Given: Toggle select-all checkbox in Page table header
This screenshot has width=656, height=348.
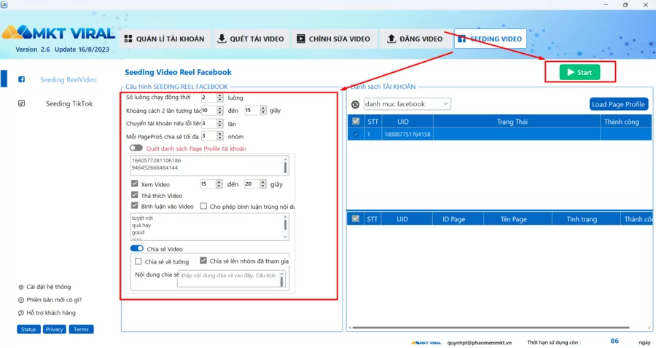Looking at the screenshot, I should [x=356, y=218].
